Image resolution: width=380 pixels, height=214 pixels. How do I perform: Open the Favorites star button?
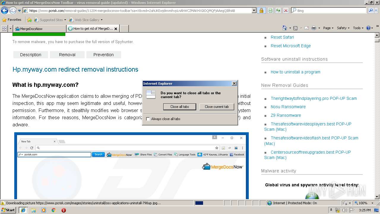click(12, 20)
